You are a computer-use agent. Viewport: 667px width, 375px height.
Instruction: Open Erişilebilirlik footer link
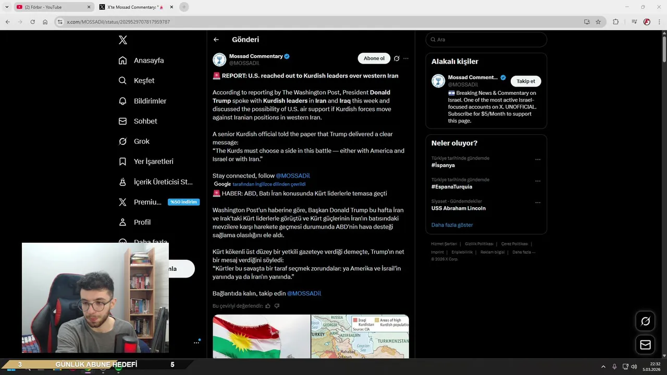462,252
